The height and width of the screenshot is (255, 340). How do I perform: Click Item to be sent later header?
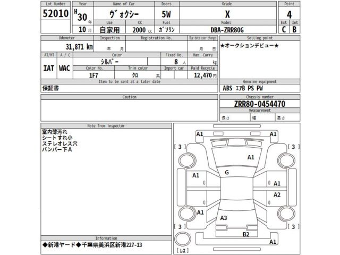coord(130,82)
